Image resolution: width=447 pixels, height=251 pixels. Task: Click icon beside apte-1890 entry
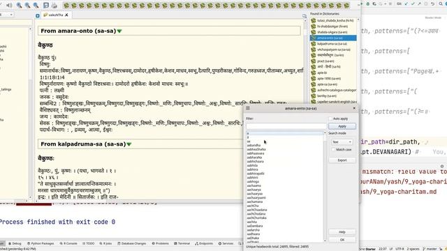click(x=314, y=79)
